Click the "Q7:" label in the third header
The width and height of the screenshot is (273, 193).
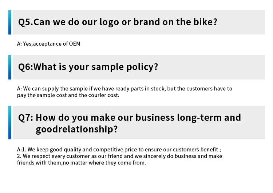(x=26, y=118)
